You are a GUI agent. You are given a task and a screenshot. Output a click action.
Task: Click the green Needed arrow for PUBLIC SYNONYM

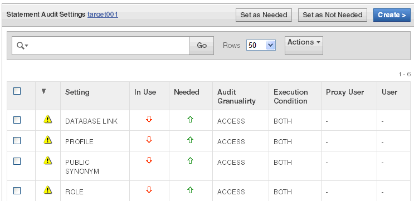pyautogui.click(x=191, y=160)
